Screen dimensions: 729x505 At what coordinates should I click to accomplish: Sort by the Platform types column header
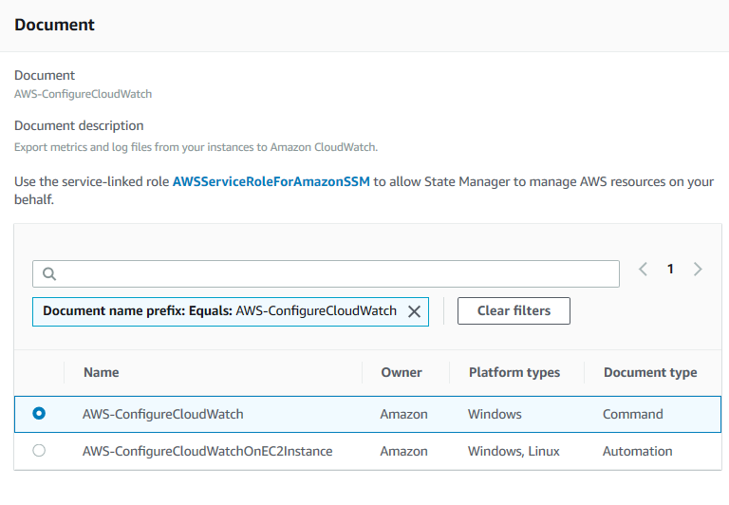tap(514, 372)
